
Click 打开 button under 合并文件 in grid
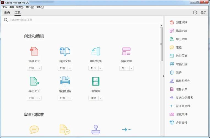(63, 68)
